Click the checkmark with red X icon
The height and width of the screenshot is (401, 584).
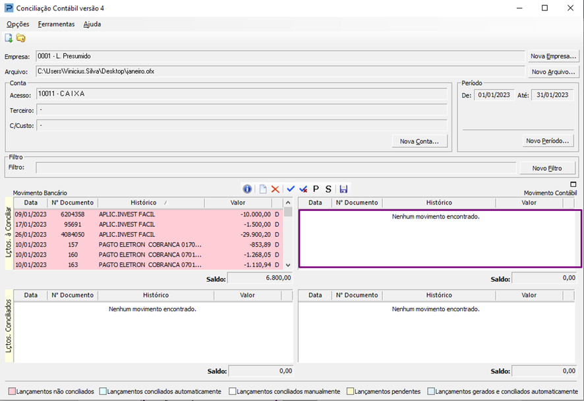(303, 189)
